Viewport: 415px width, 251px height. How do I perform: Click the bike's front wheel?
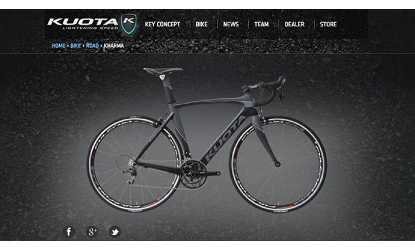(x=278, y=164)
